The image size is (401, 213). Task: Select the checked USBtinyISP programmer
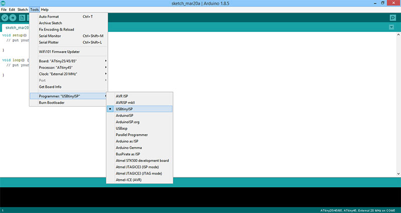[140, 109]
